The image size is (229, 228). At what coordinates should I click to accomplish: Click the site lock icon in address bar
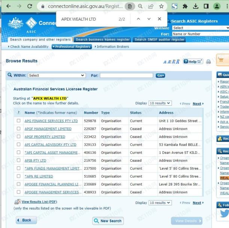pyautogui.click(x=43, y=6)
